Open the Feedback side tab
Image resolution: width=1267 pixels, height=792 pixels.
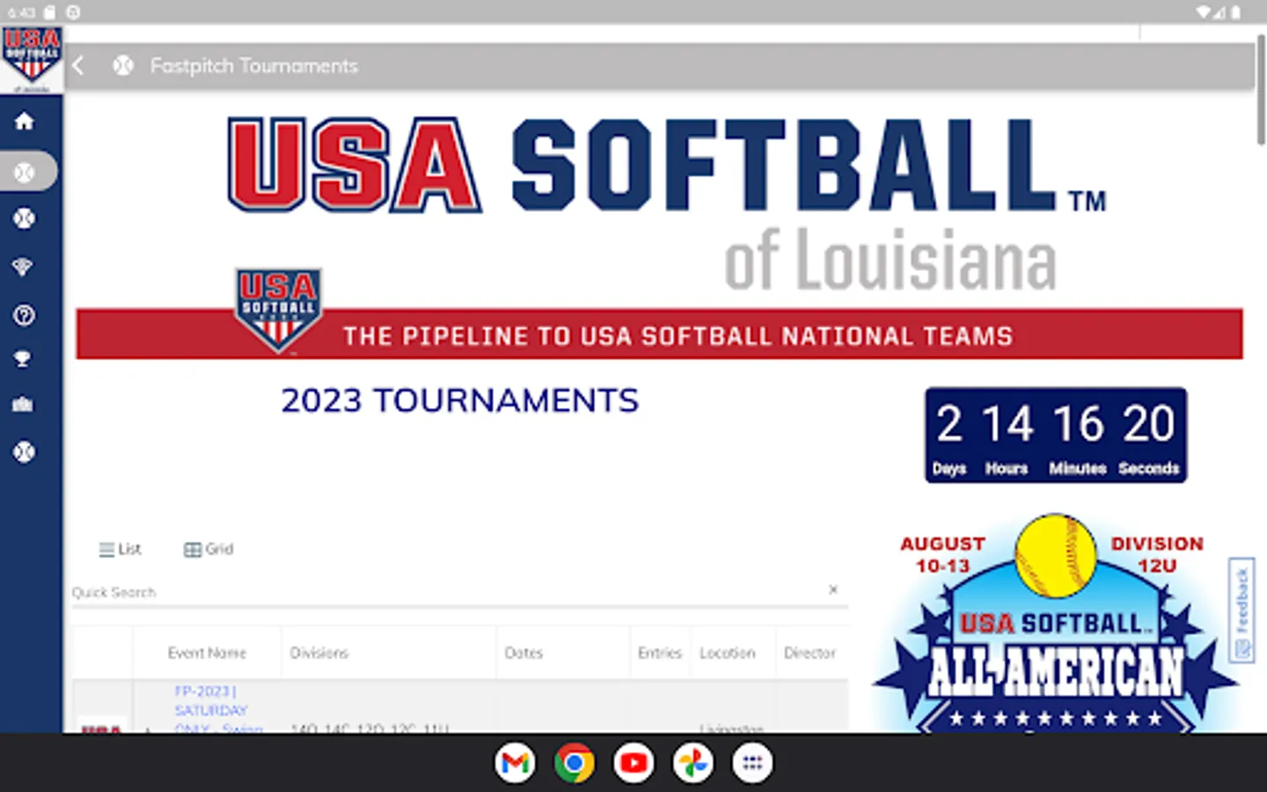coord(1241,610)
